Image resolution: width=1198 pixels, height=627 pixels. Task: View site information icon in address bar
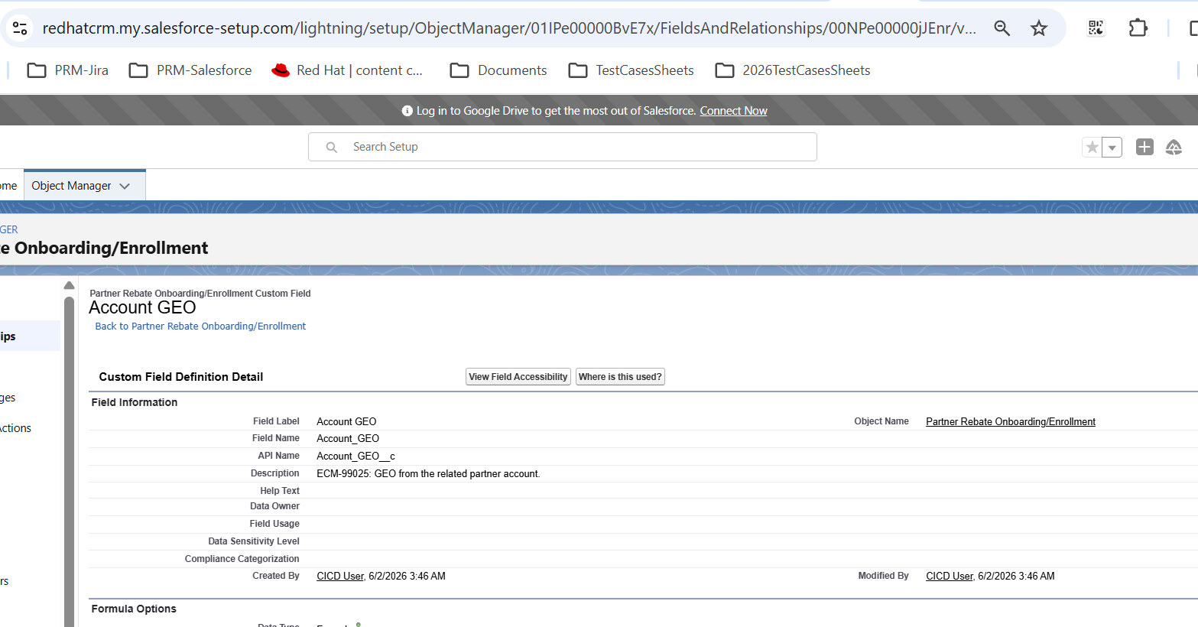coord(21,28)
